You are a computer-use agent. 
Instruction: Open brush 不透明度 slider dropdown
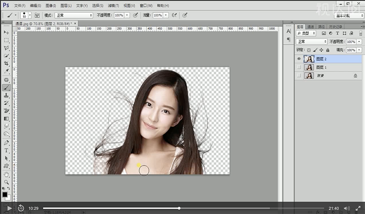click(x=127, y=15)
